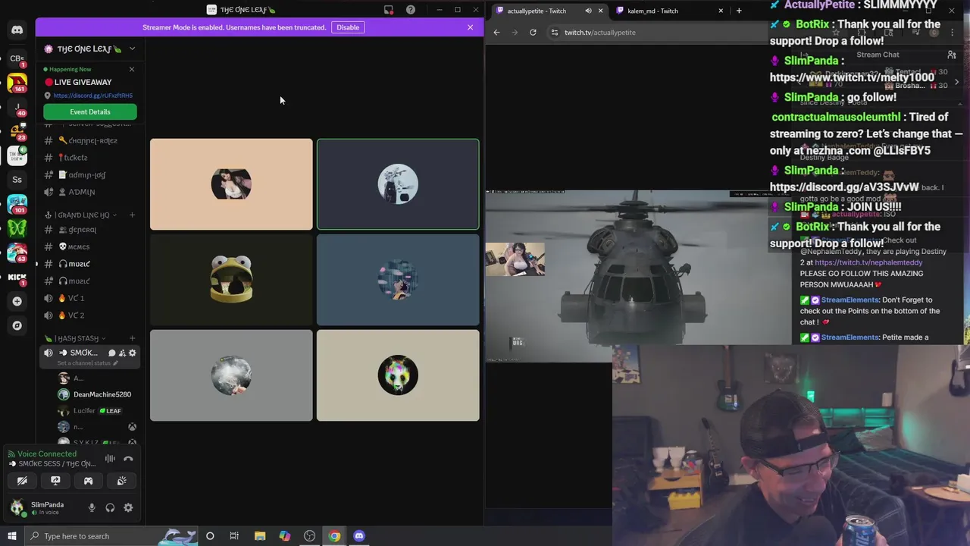Disconnect from voice call
The image size is (970, 546).
[128, 458]
